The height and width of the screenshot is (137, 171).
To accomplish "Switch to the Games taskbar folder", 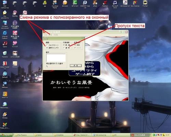I will click(x=43, y=135).
